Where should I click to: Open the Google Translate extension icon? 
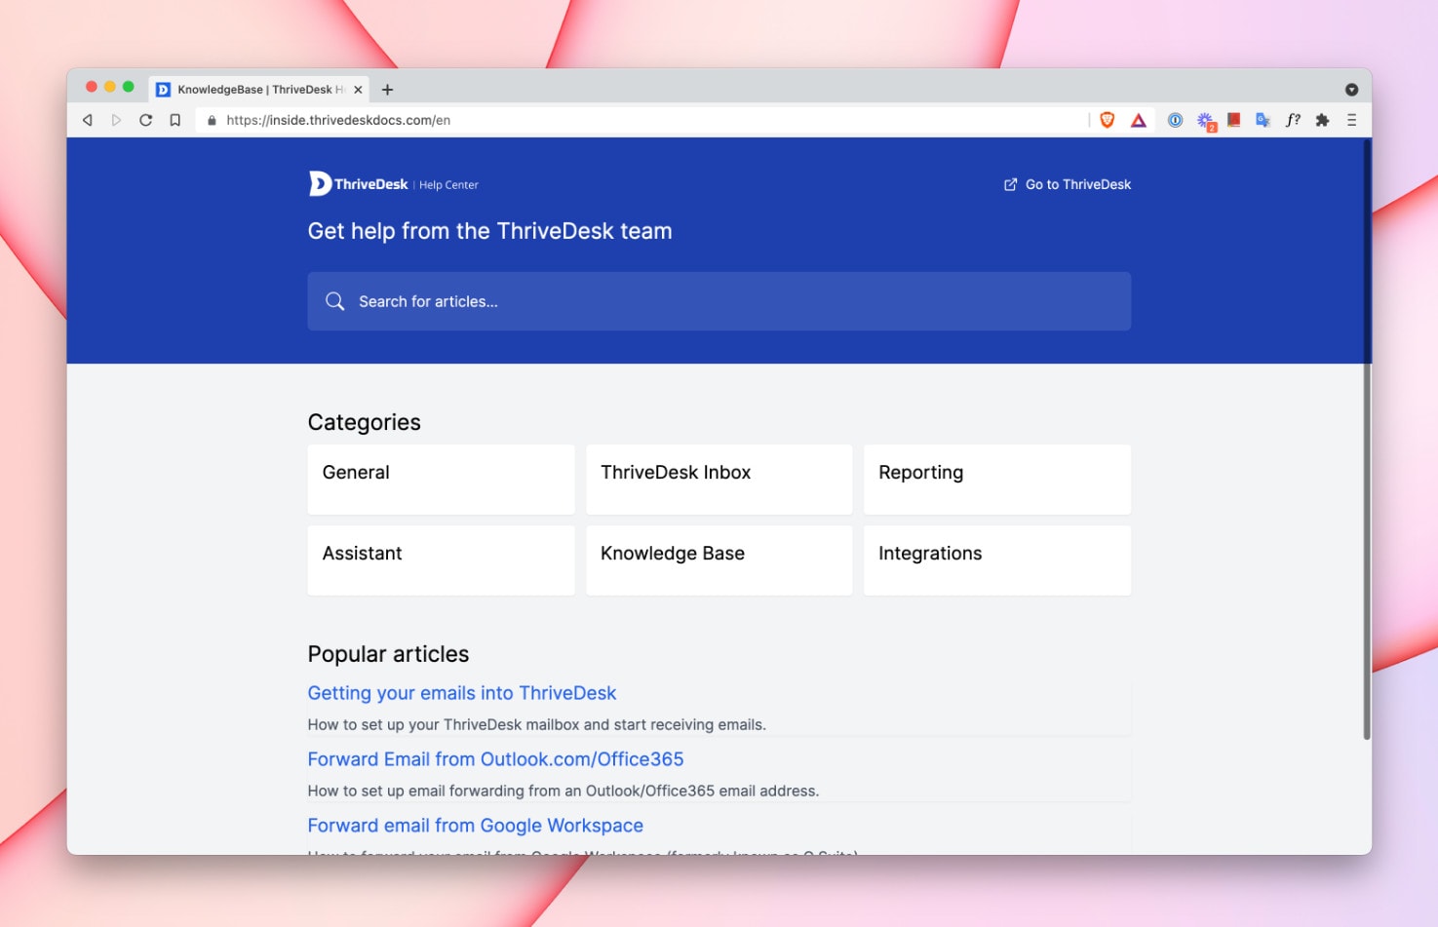pos(1263,120)
